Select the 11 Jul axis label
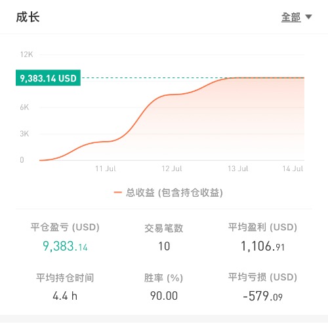Image resolution: width=328 pixels, height=324 pixels. point(106,169)
